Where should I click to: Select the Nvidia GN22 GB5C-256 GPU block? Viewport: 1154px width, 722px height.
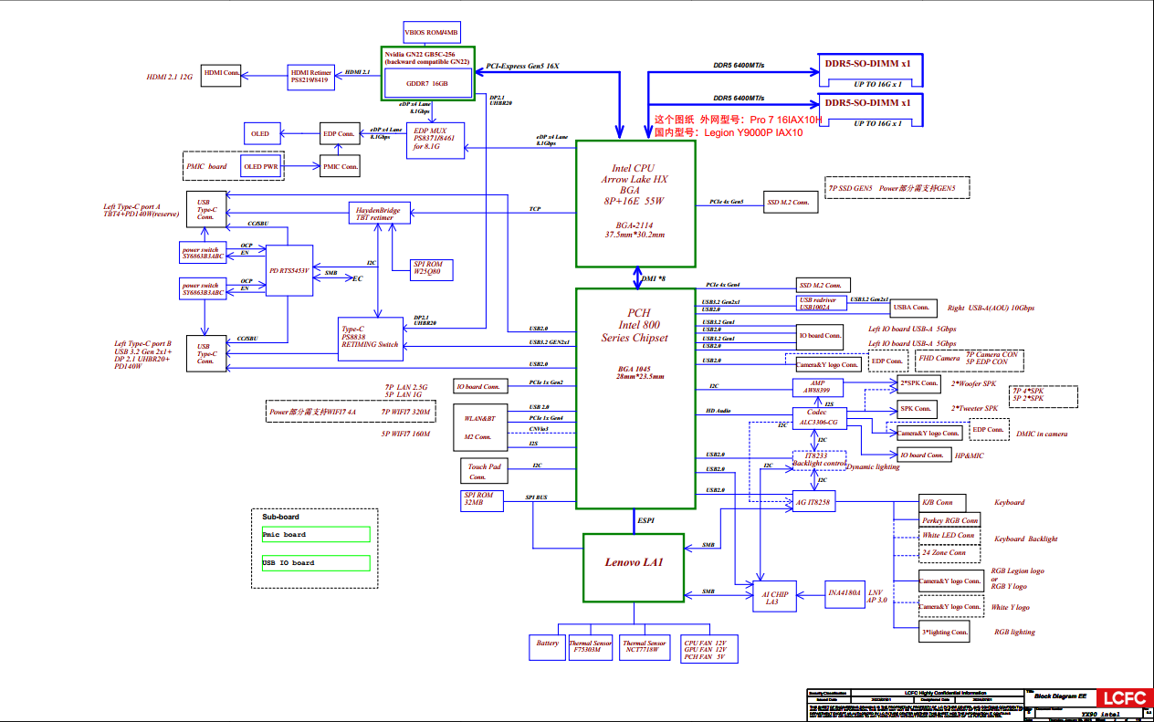[428, 73]
